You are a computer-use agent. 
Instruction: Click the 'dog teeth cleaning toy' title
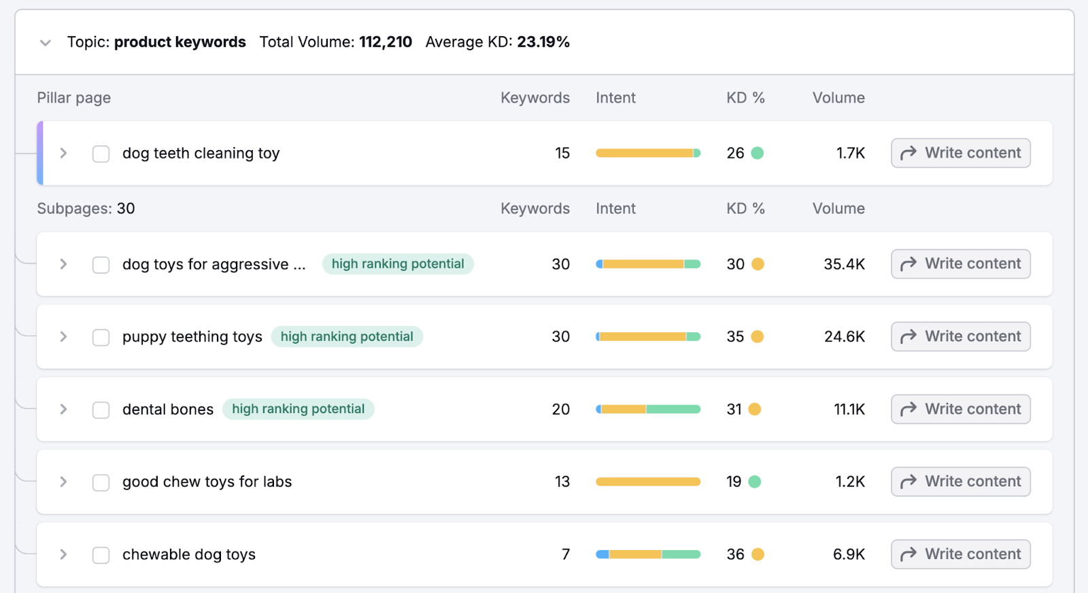pos(201,154)
